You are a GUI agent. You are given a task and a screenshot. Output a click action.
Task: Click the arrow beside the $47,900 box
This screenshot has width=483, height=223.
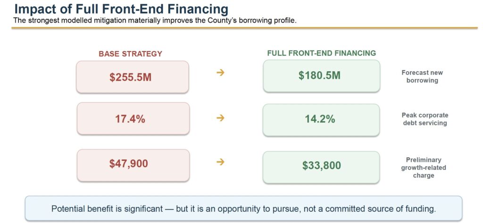click(x=220, y=162)
